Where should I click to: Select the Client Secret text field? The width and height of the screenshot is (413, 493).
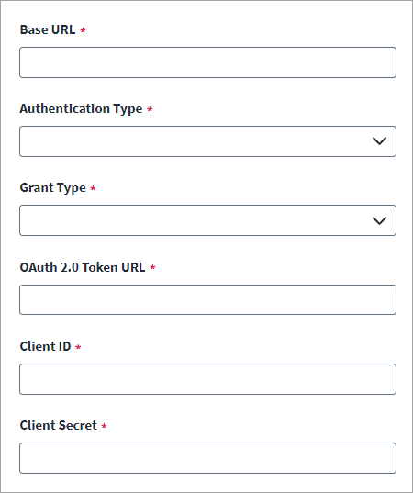click(207, 458)
